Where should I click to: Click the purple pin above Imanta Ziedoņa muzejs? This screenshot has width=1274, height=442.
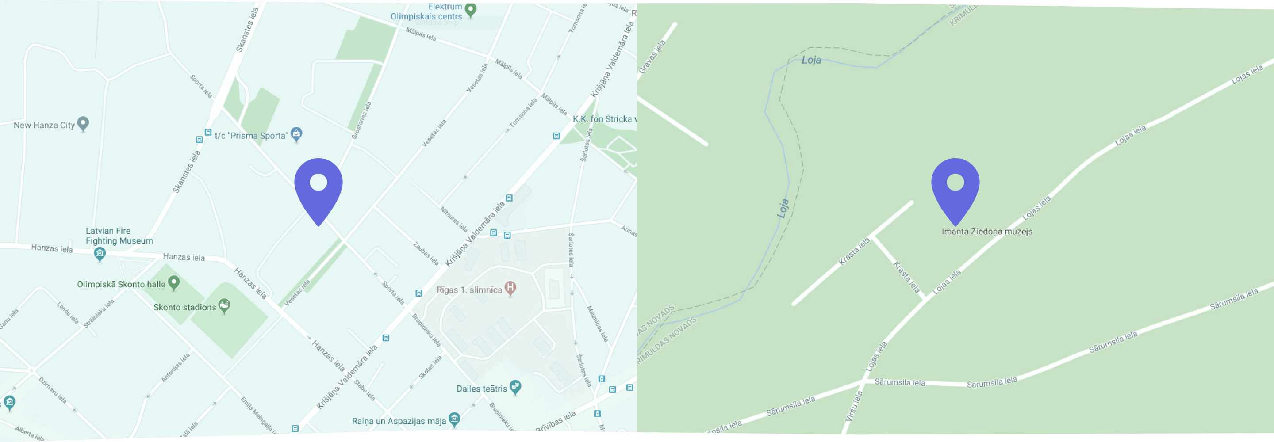pos(955,192)
